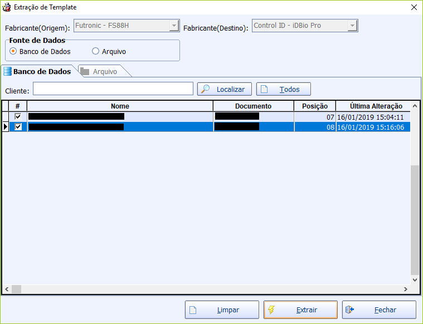Click the folder icon on Arquivo tab

pyautogui.click(x=85, y=71)
